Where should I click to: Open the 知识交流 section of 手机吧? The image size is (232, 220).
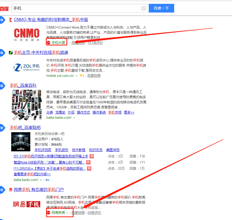pyautogui.click(x=96, y=150)
